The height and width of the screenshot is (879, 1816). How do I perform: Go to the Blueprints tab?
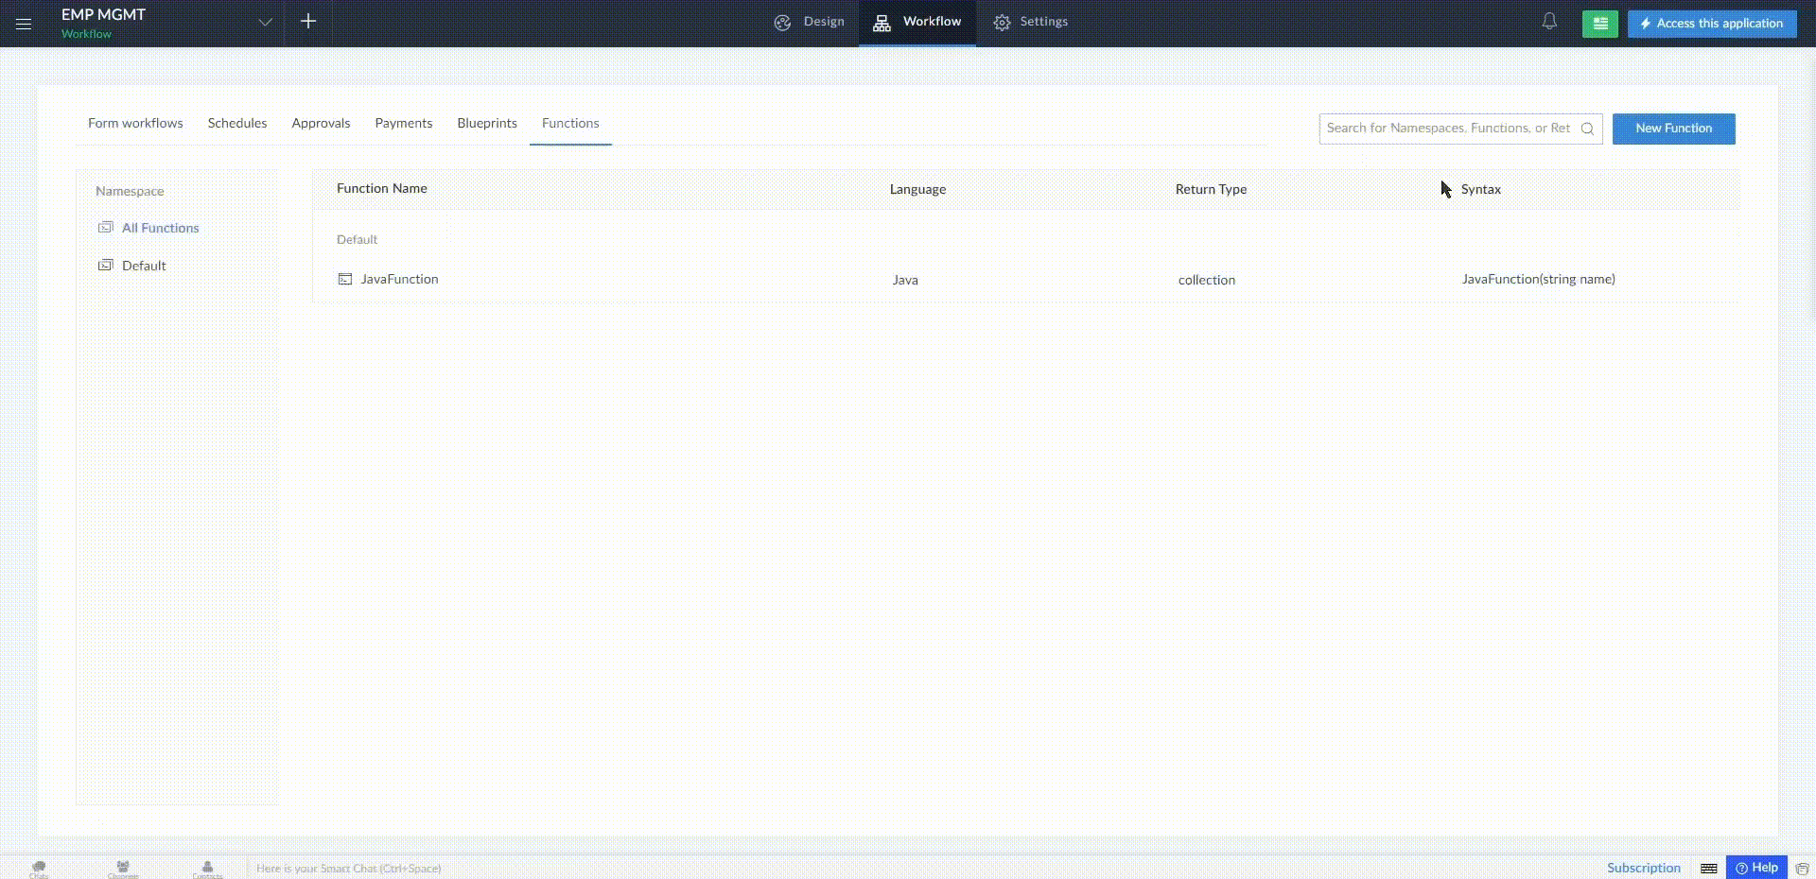487,123
